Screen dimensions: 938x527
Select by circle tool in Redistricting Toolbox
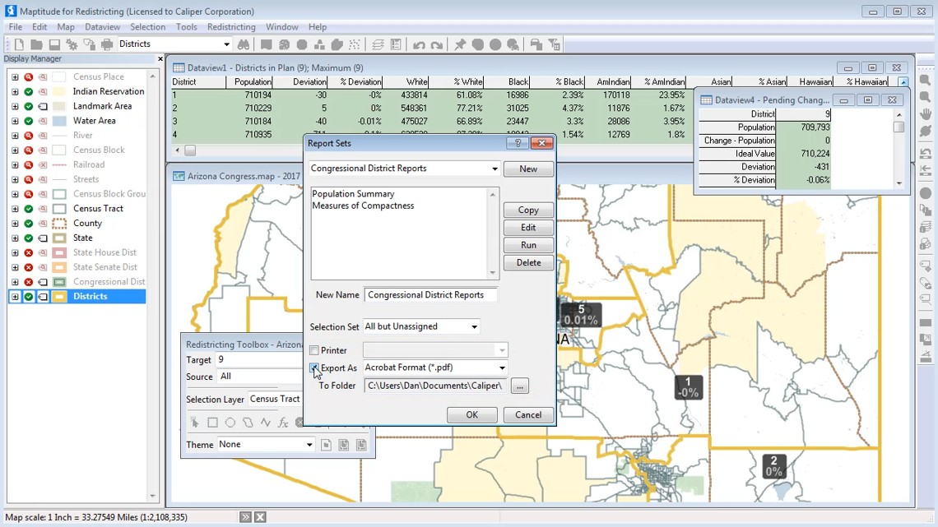(230, 423)
